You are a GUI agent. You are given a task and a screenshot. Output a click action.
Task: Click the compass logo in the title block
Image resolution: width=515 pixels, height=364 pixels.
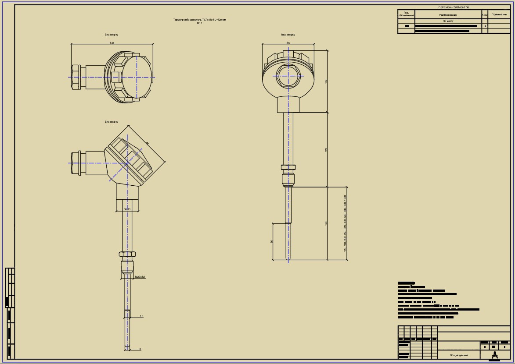click(x=495, y=354)
